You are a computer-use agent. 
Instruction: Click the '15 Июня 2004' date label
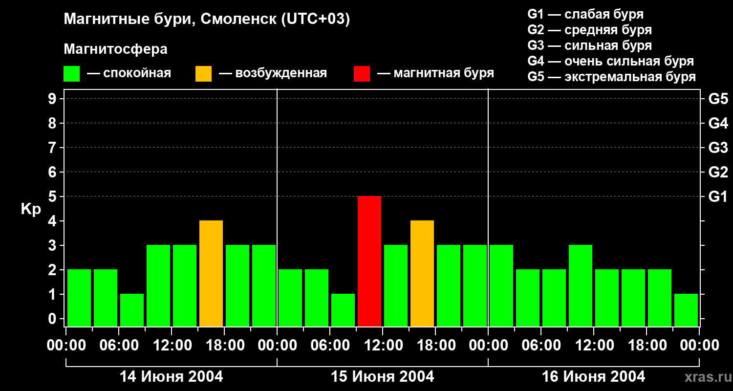tap(383, 377)
